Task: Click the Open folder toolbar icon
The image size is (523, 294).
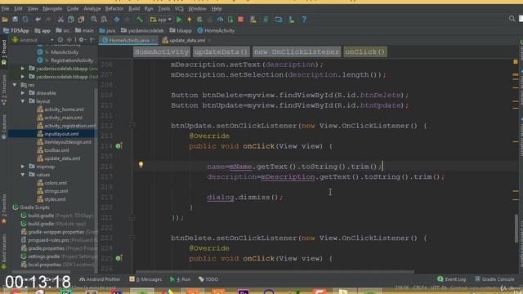Action: coord(5,20)
